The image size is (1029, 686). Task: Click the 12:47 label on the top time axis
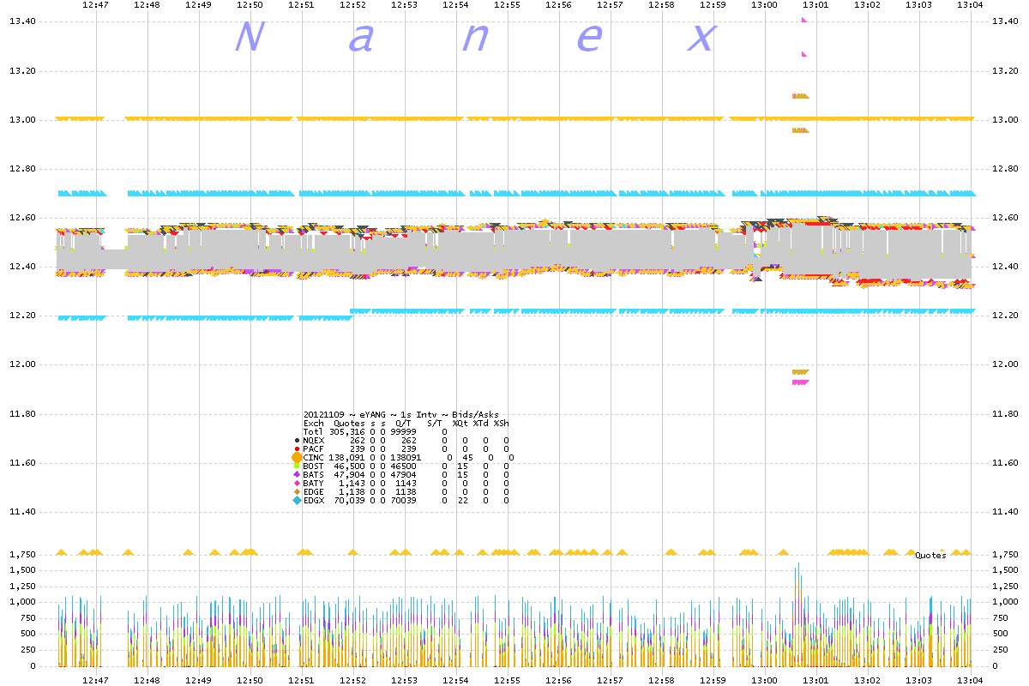95,4
